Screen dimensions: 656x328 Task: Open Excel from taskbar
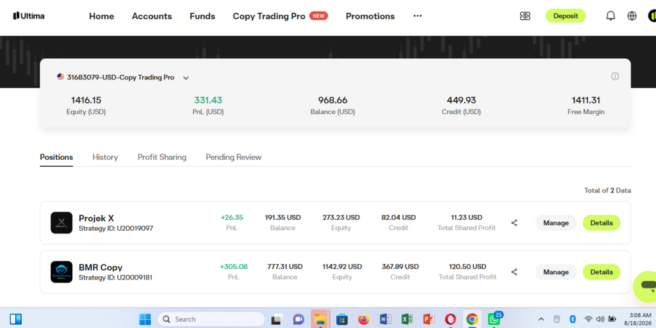point(407,320)
